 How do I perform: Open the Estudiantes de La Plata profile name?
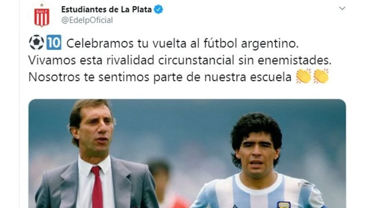[106, 9]
